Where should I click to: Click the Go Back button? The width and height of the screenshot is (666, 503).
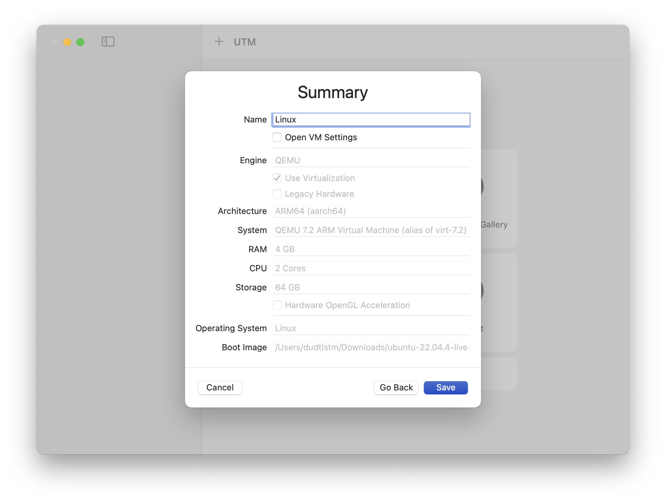(x=396, y=387)
